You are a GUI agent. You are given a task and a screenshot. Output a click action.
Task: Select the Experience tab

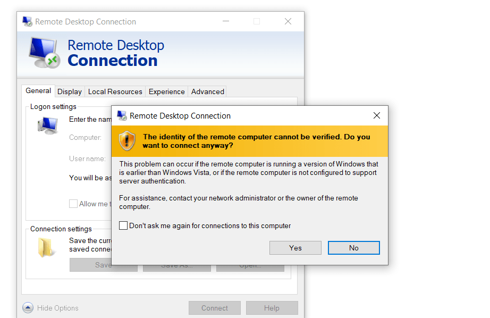pyautogui.click(x=166, y=91)
